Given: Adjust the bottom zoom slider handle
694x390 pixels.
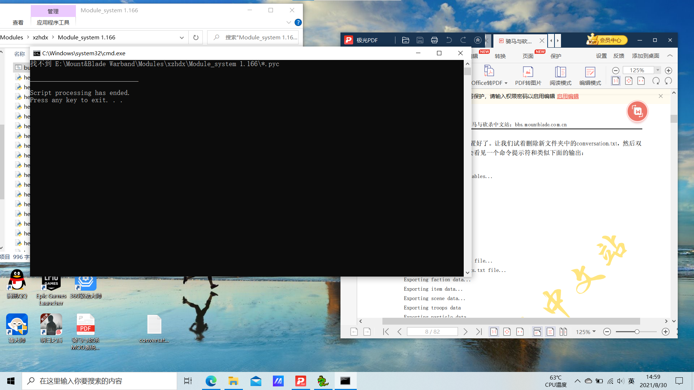Looking at the screenshot, I should click(637, 331).
